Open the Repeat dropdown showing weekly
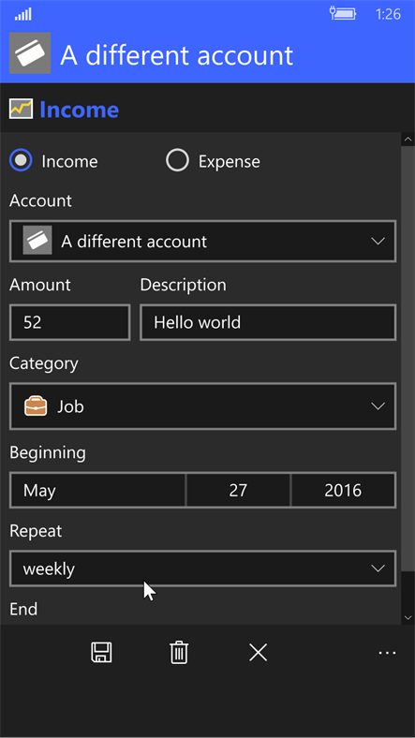 202,568
